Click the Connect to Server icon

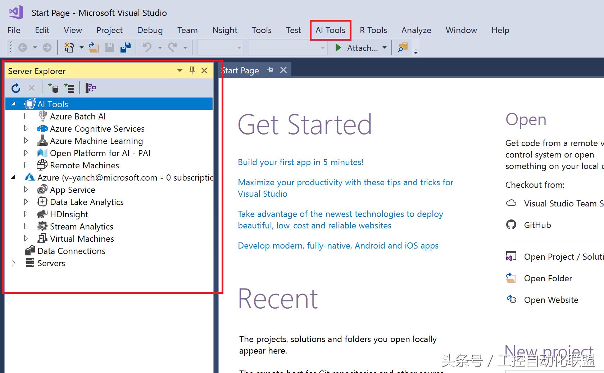coord(69,88)
